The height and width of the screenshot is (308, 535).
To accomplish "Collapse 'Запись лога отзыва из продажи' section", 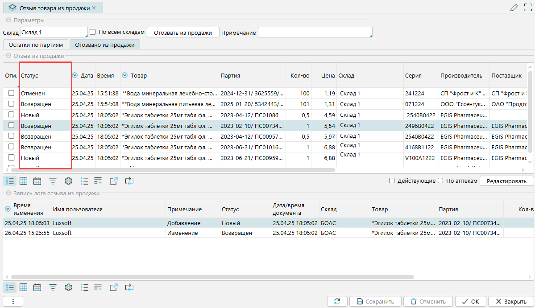I will (8, 193).
